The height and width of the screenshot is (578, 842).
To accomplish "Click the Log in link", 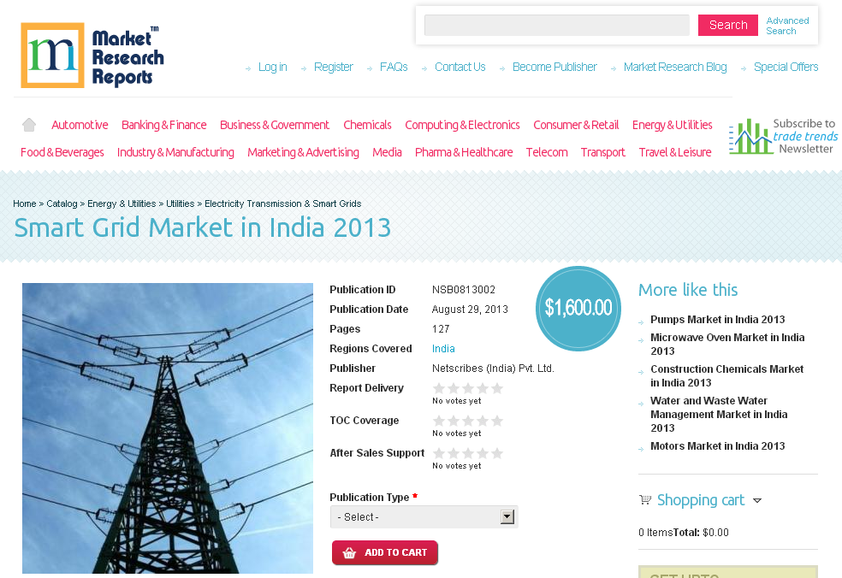I will point(272,67).
